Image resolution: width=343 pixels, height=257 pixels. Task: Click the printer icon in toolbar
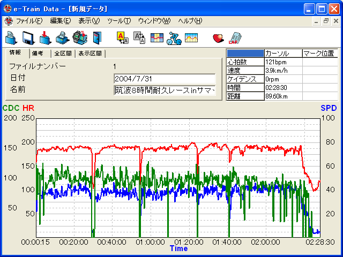click(62, 37)
